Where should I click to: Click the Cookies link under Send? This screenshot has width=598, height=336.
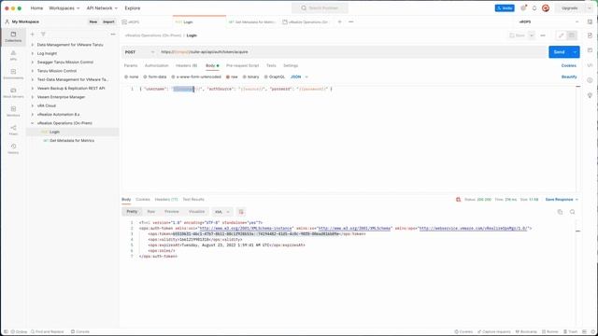pos(569,65)
